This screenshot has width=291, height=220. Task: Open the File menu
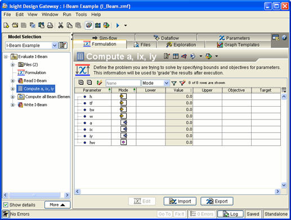tap(7, 15)
